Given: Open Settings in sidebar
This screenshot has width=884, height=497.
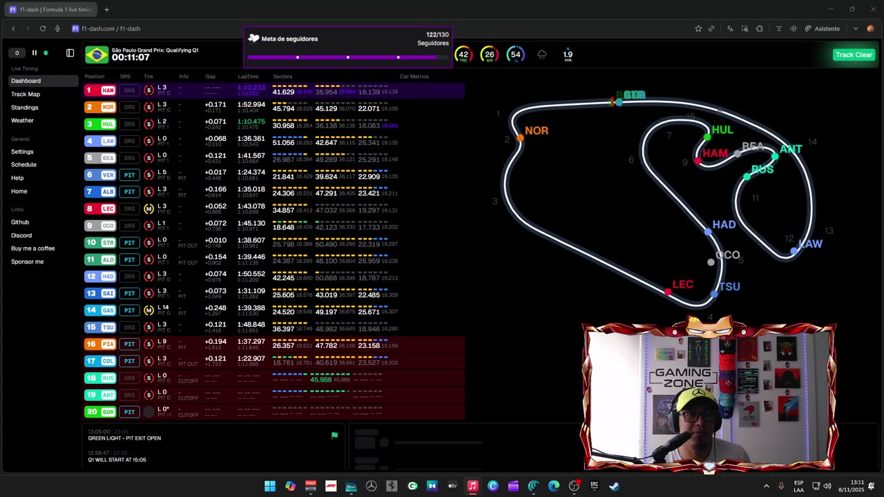Looking at the screenshot, I should tap(22, 151).
